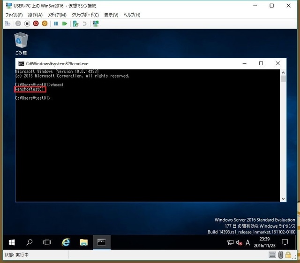Click the orange Save state toolbar icon
300x263 pixels.
[x=45, y=23]
